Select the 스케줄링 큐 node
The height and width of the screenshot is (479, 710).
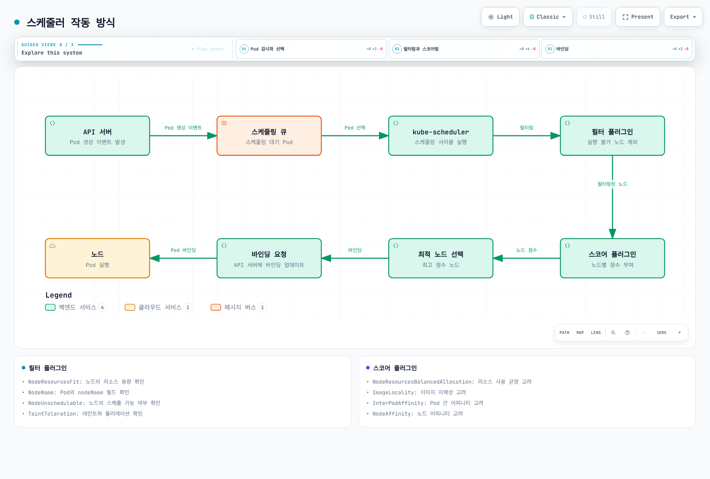click(269, 136)
